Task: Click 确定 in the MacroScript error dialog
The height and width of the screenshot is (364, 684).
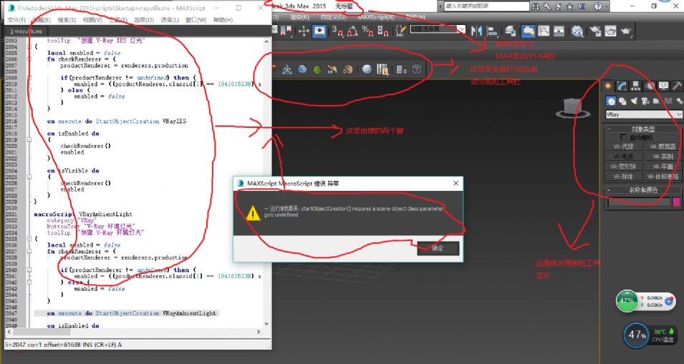Action: pyautogui.click(x=438, y=248)
